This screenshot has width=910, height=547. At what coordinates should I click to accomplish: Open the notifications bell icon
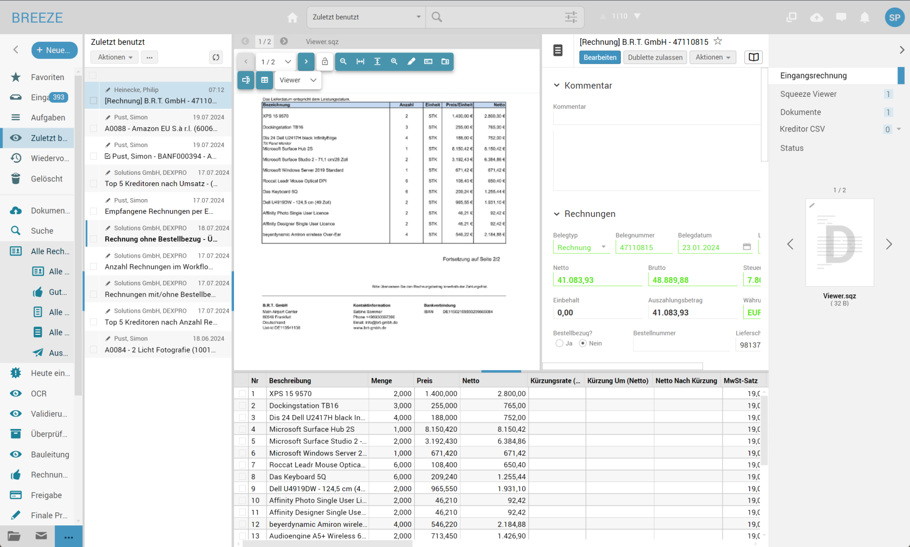[x=865, y=18]
